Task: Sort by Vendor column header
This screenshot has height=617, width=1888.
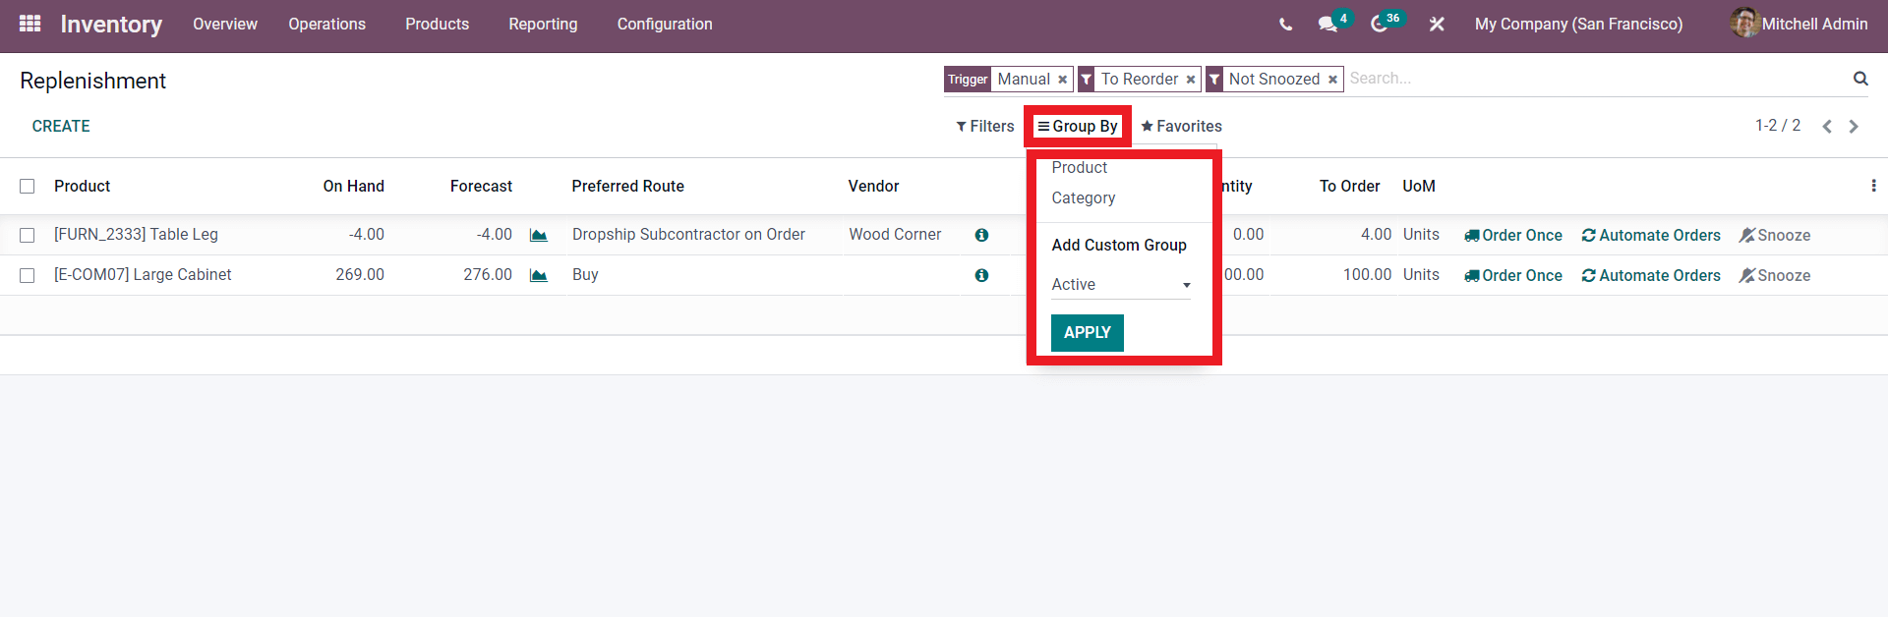Action: [873, 186]
